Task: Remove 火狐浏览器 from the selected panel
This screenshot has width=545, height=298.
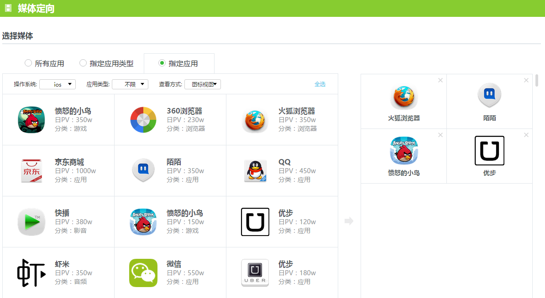Action: tap(440, 80)
